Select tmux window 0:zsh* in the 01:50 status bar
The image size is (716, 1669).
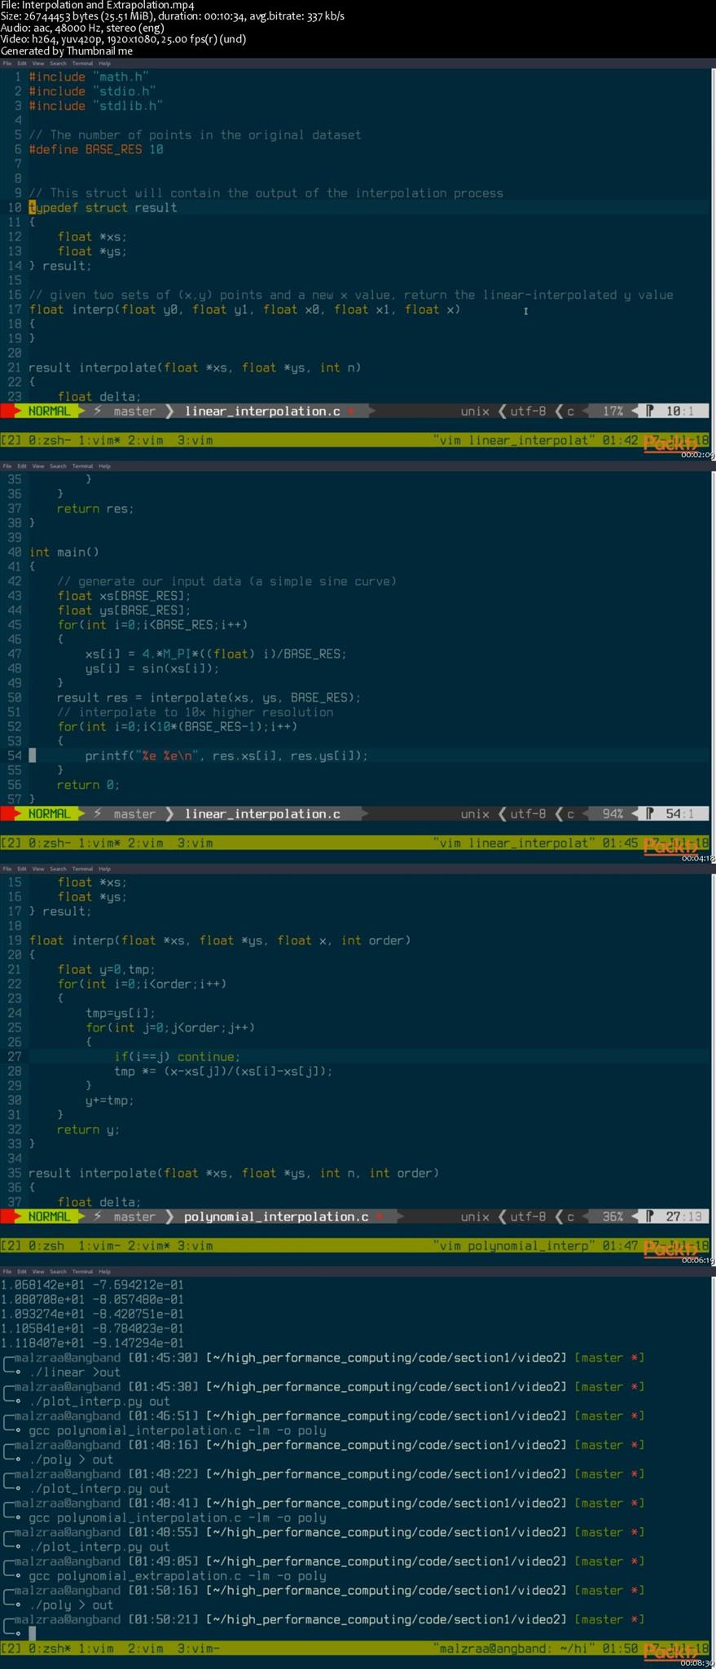click(48, 1648)
